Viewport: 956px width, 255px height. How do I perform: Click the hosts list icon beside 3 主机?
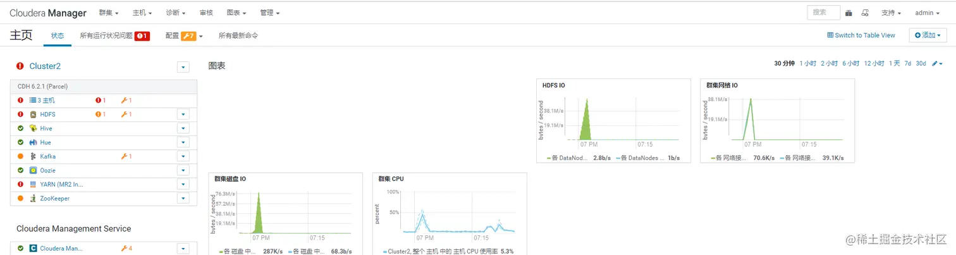coord(33,100)
